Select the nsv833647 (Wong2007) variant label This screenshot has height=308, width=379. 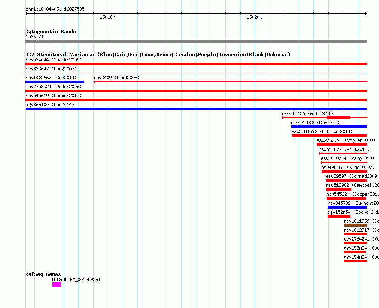[51, 69]
